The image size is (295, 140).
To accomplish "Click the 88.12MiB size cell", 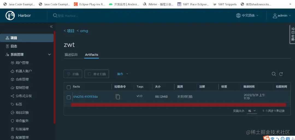I will tap(161, 97).
